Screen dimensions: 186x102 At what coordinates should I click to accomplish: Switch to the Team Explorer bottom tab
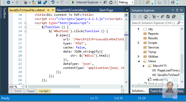coord(158,91)
